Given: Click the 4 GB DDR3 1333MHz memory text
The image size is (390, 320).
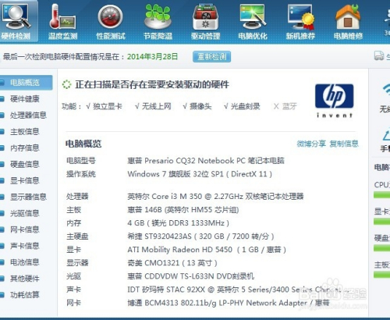Looking at the screenshot, I should click(x=179, y=223).
